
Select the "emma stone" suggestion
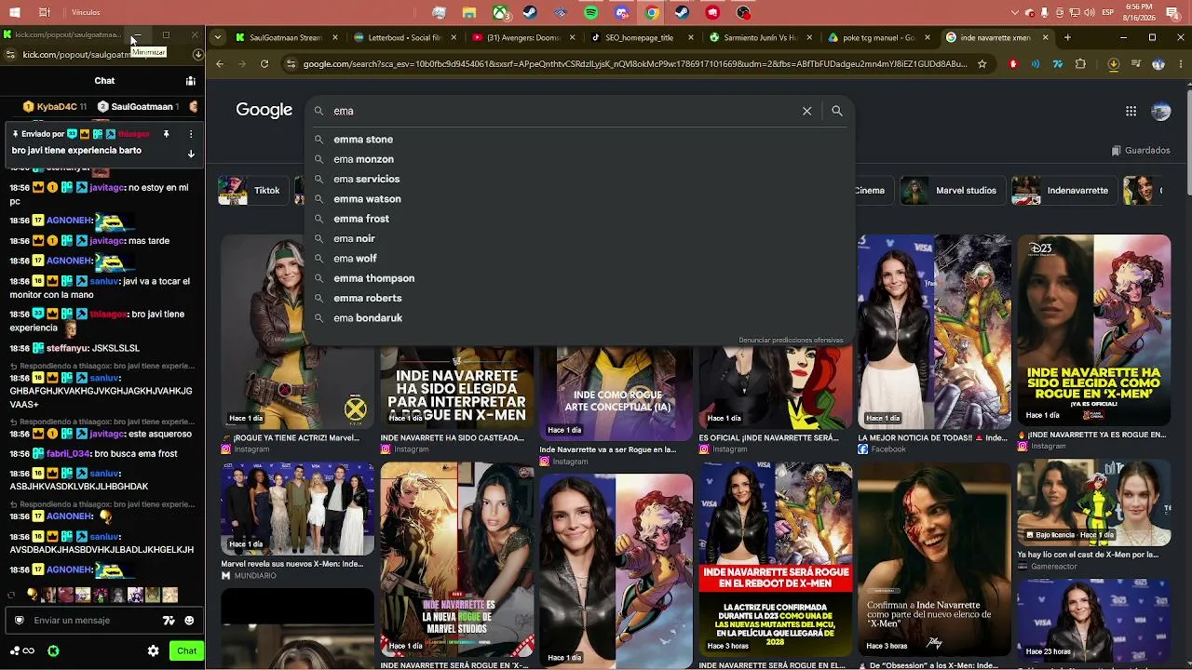(x=579, y=140)
